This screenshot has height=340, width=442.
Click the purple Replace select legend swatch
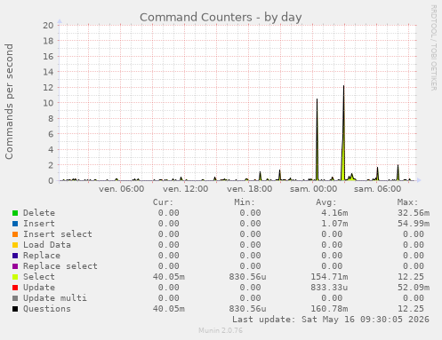tap(15, 266)
